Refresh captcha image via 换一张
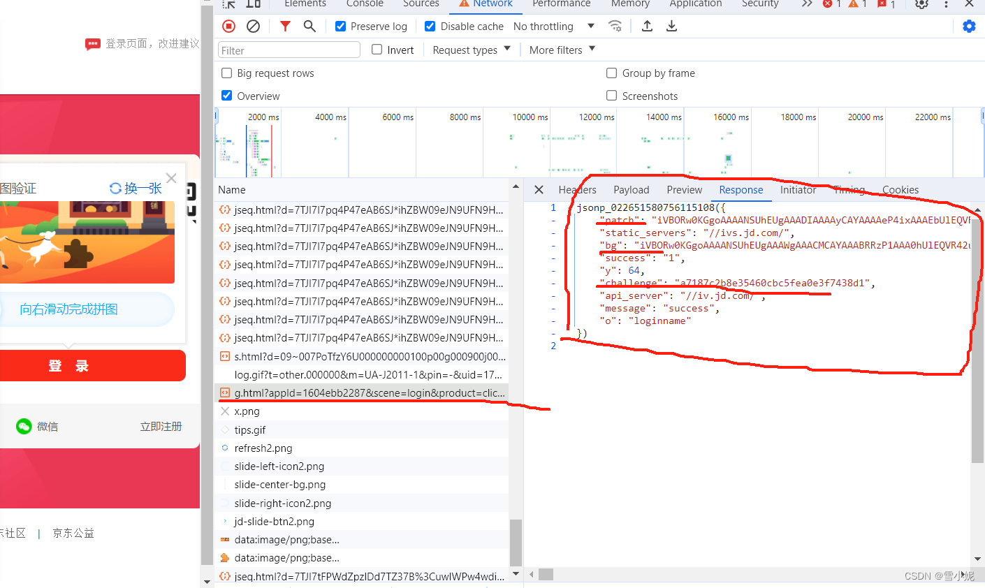Viewport: 985px width, 588px height. pos(136,189)
